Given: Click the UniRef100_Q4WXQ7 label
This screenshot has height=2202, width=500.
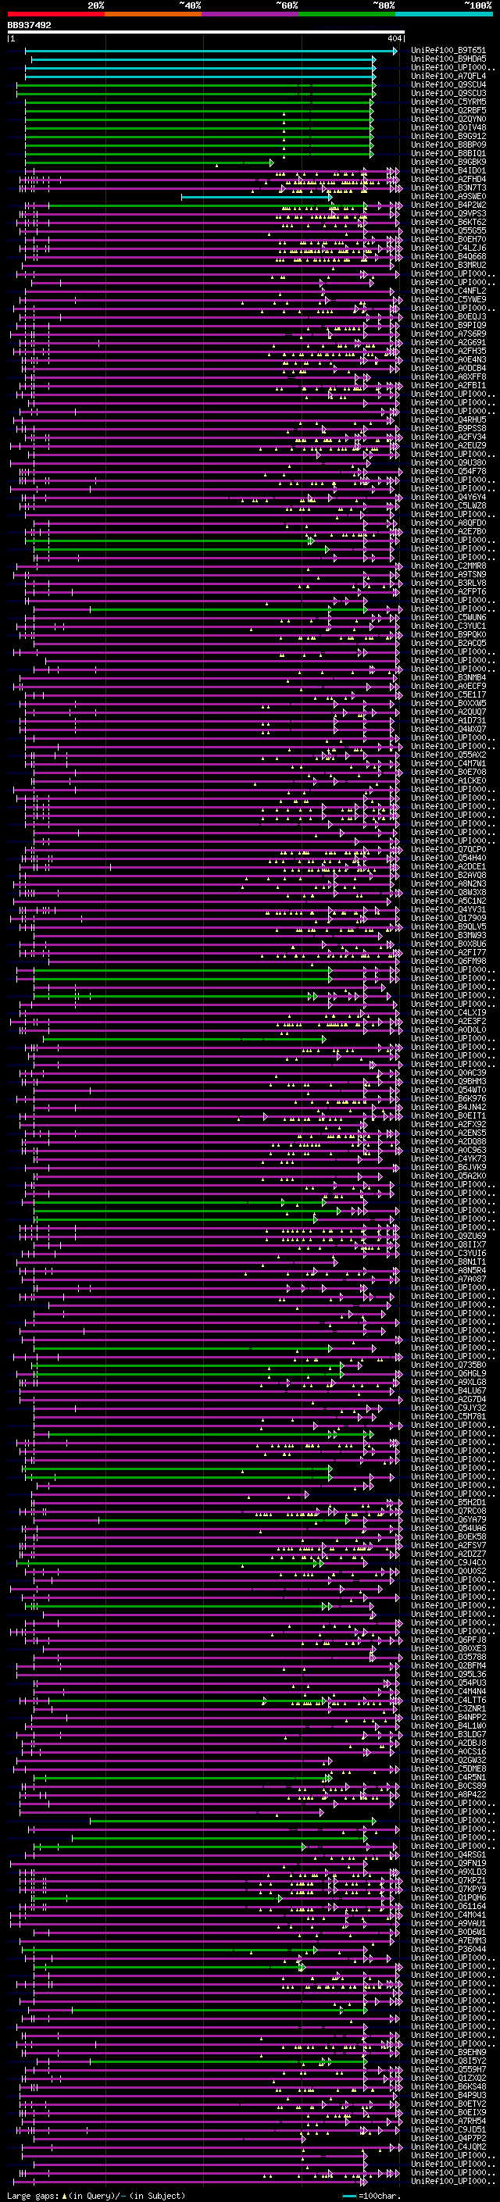Looking at the screenshot, I should pyautogui.click(x=448, y=729).
